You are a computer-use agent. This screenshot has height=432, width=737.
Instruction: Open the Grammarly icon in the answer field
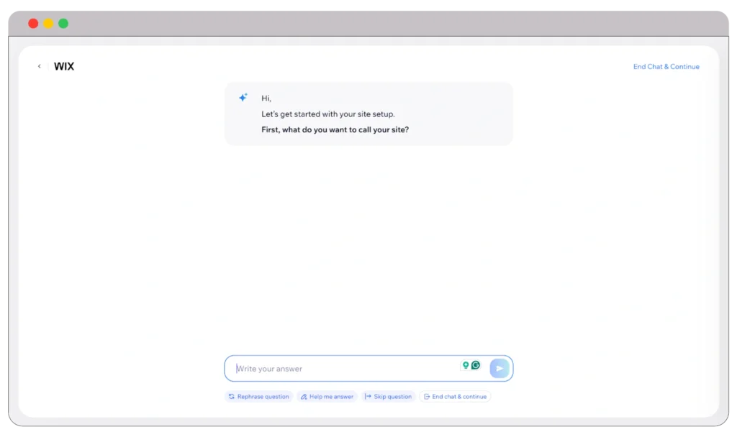pyautogui.click(x=476, y=366)
